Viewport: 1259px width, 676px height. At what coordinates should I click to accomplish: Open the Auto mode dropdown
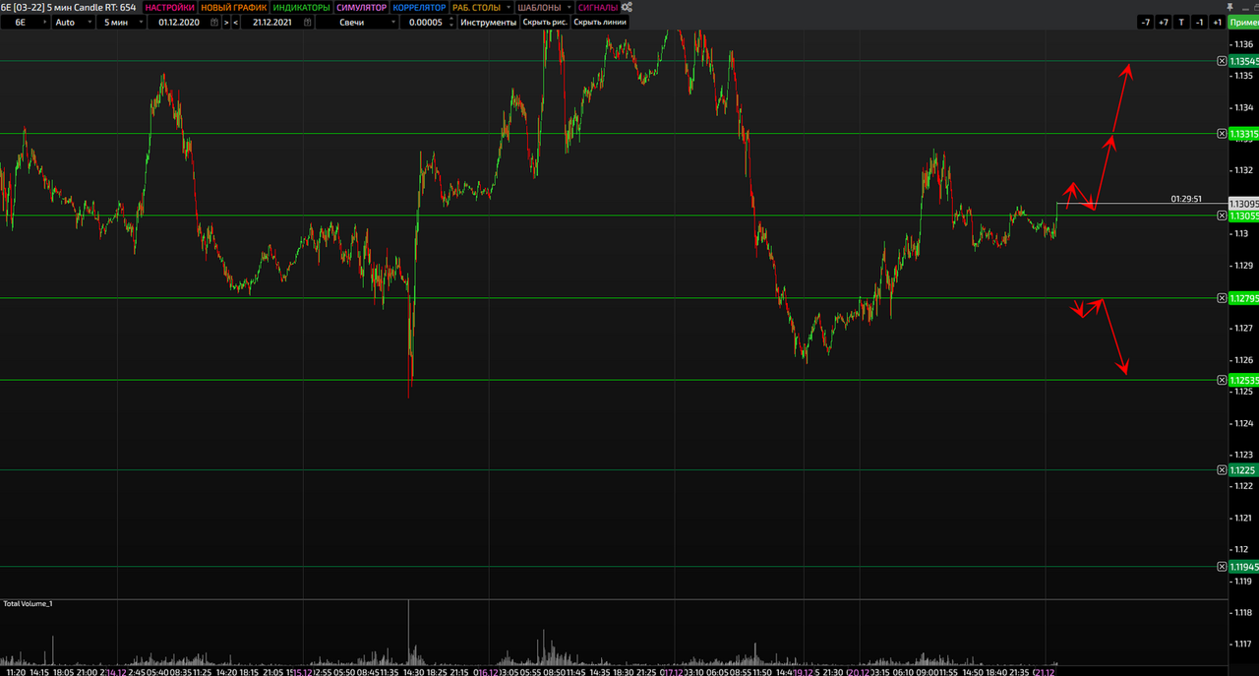click(x=72, y=22)
